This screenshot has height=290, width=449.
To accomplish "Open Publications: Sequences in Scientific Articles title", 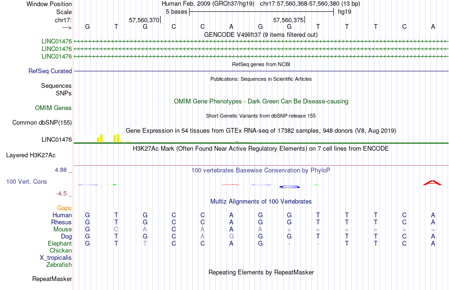I will pyautogui.click(x=261, y=79).
